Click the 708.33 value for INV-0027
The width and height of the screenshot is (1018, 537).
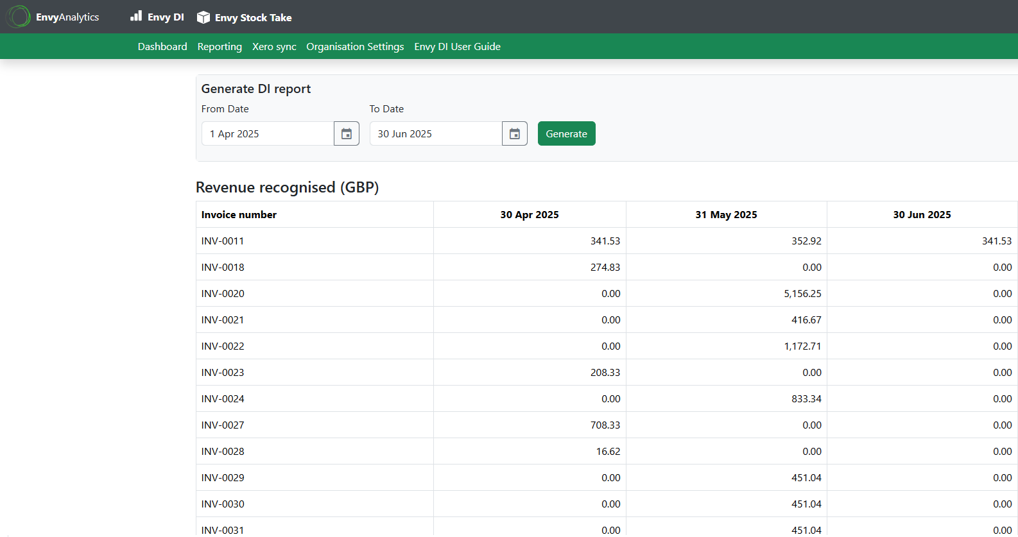pos(605,425)
